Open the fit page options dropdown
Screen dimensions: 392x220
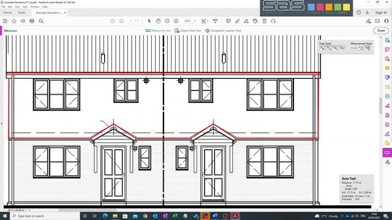click(205, 21)
